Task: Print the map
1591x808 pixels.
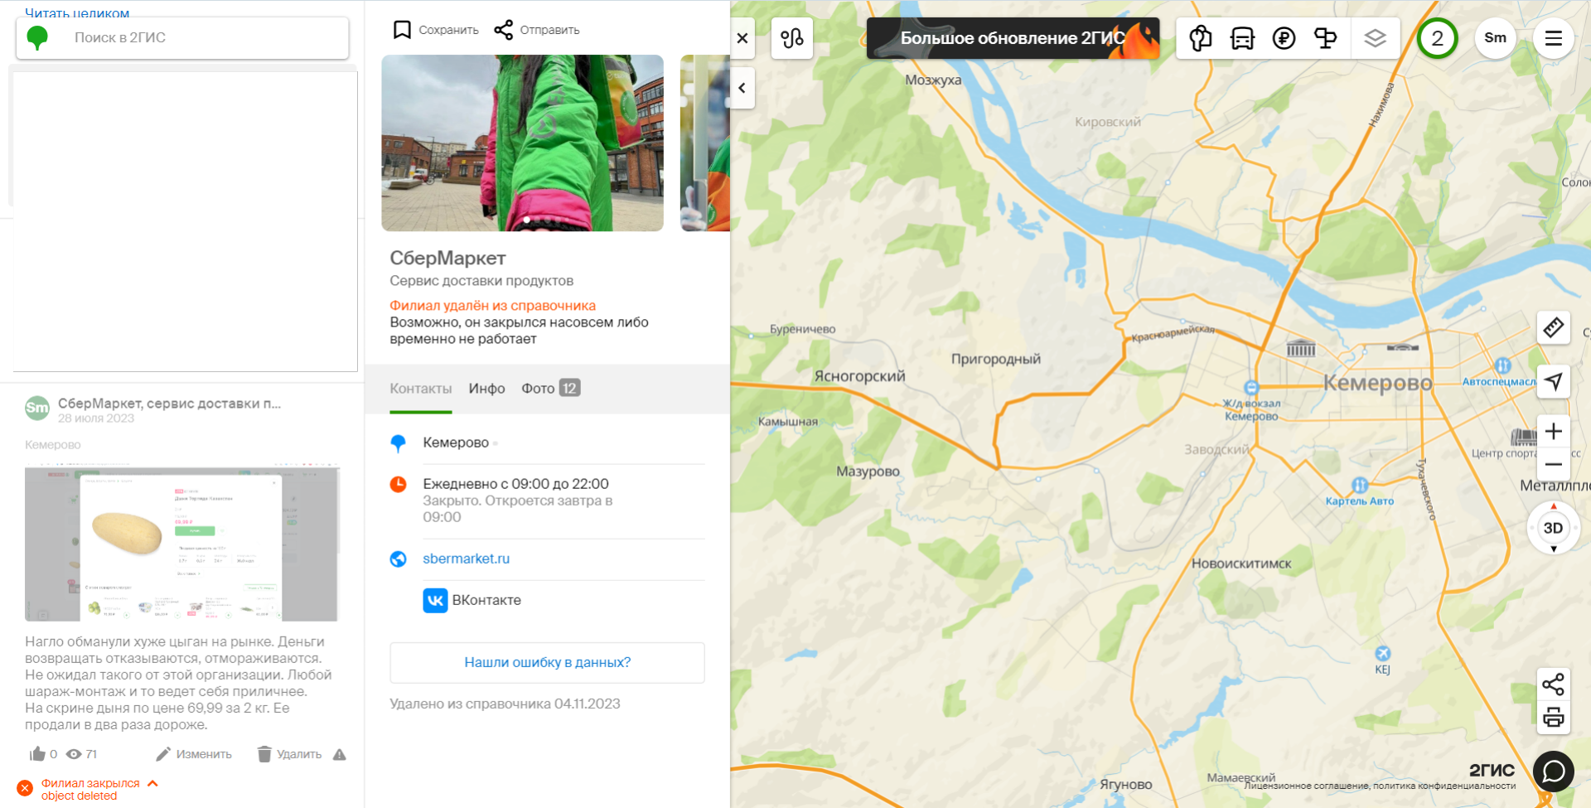Action: [1553, 717]
